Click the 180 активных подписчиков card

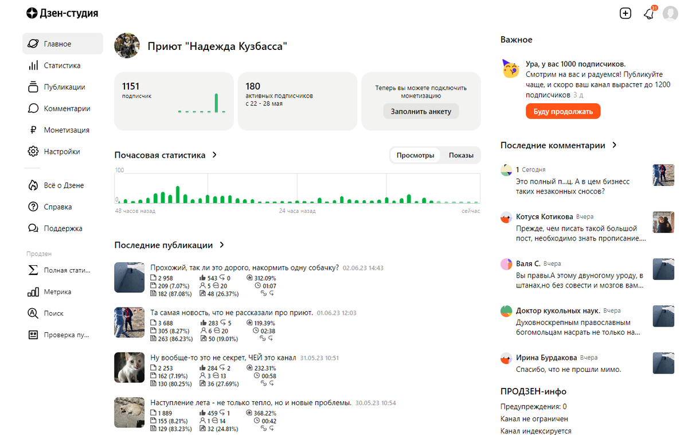point(298,101)
